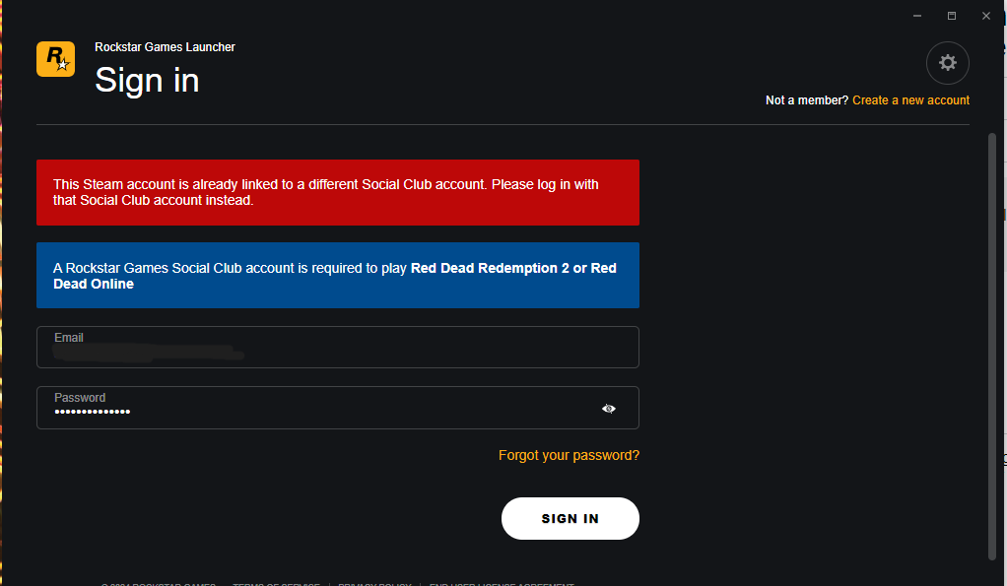Screen dimensions: 1007x586
Task: Open End User License Agreement footer link
Action: click(502, 584)
